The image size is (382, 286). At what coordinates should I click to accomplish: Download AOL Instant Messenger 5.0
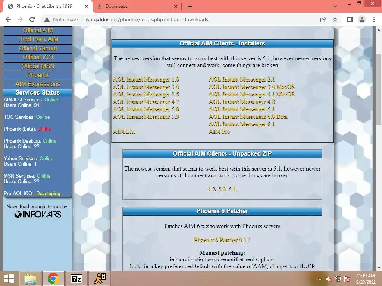pos(146,109)
